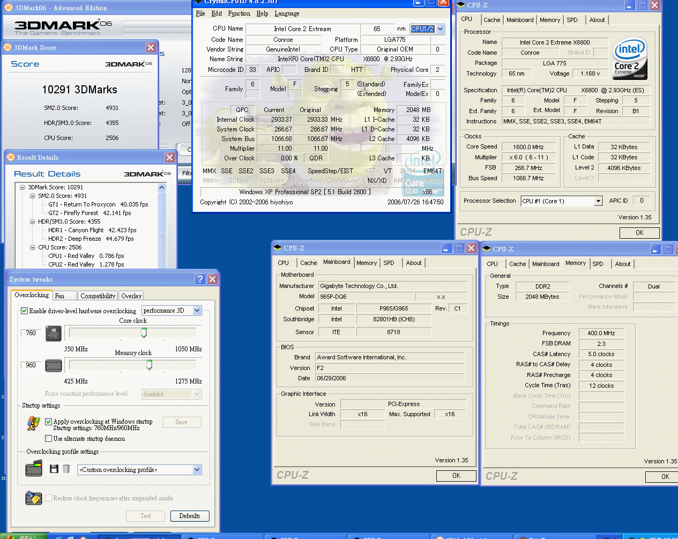
Task: Select the CPU1 - Red Valley 0.786 fps row
Action: pyautogui.click(x=86, y=256)
